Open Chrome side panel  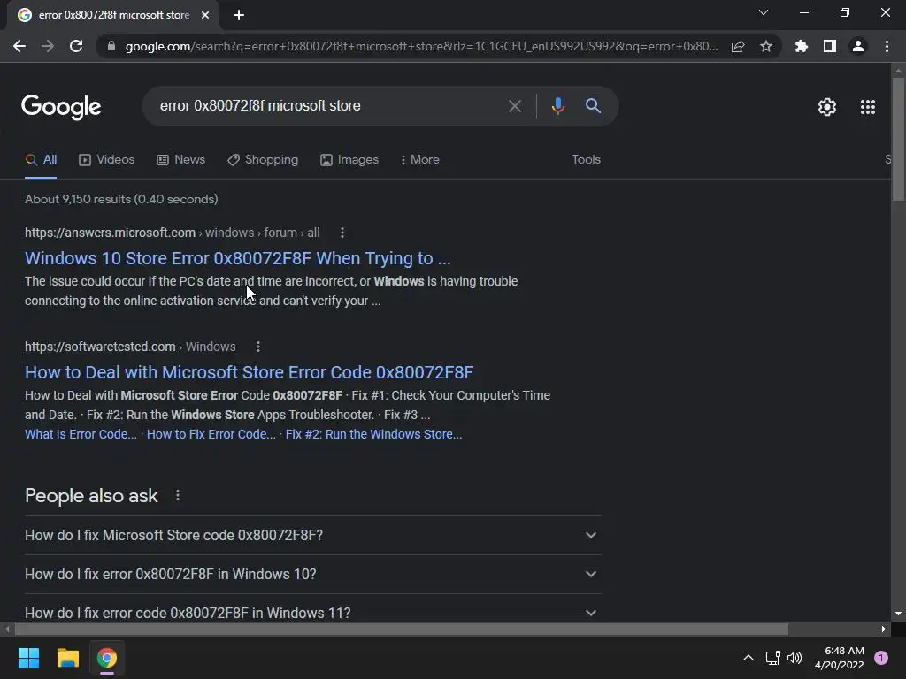(x=830, y=46)
